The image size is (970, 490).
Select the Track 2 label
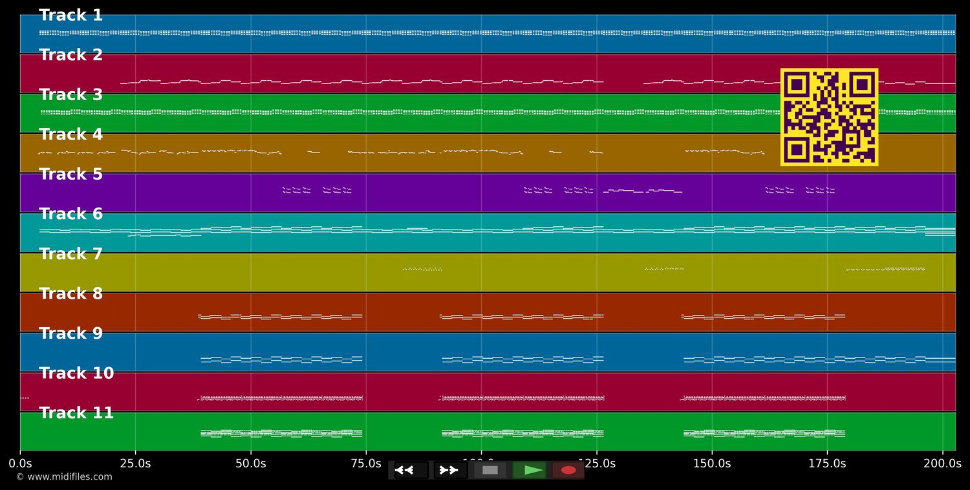click(70, 56)
